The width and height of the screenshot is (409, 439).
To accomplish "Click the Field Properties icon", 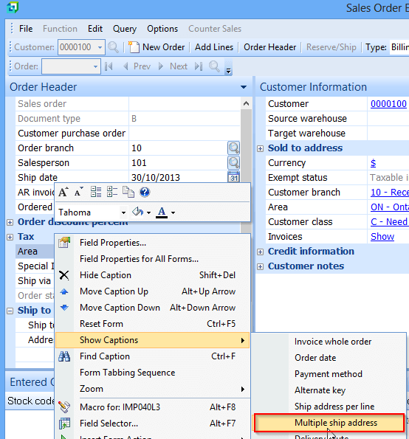I will pyautogui.click(x=64, y=243).
